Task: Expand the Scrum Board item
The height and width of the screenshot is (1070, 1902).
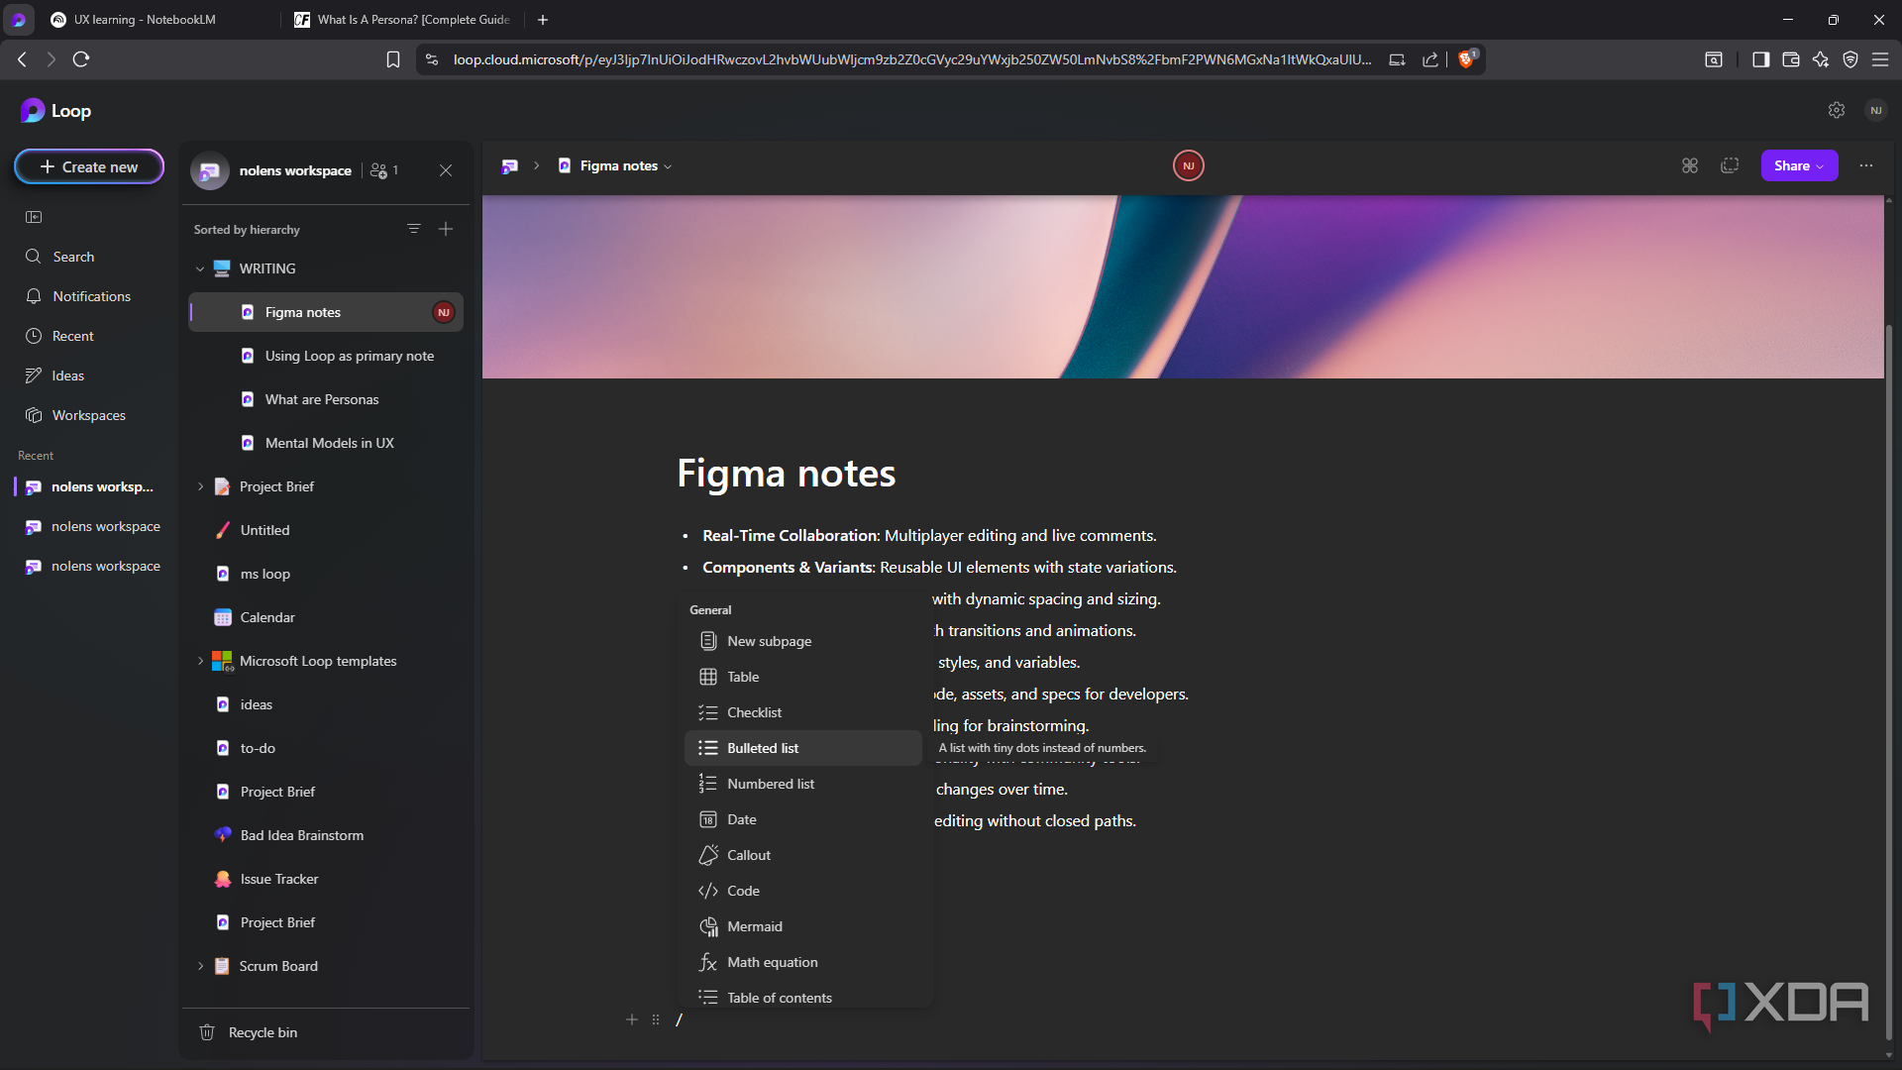Action: pos(200,966)
